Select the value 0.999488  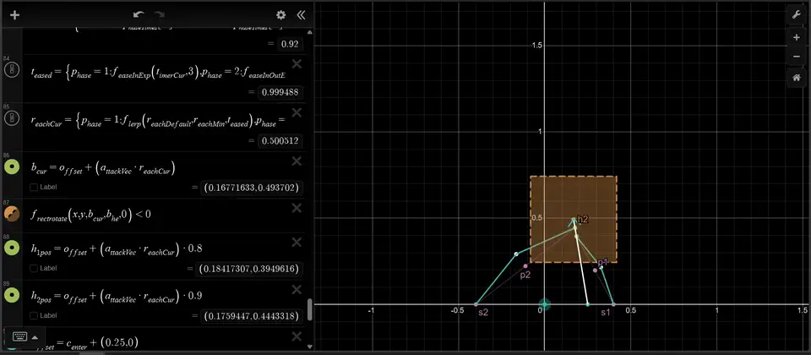[x=280, y=93]
